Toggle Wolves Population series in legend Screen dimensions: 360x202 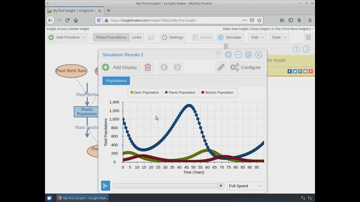coord(217,92)
